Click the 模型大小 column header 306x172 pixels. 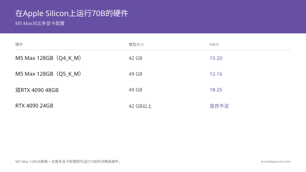[x=136, y=44]
